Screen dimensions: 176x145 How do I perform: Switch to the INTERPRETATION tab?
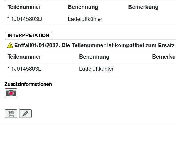[x=28, y=35]
